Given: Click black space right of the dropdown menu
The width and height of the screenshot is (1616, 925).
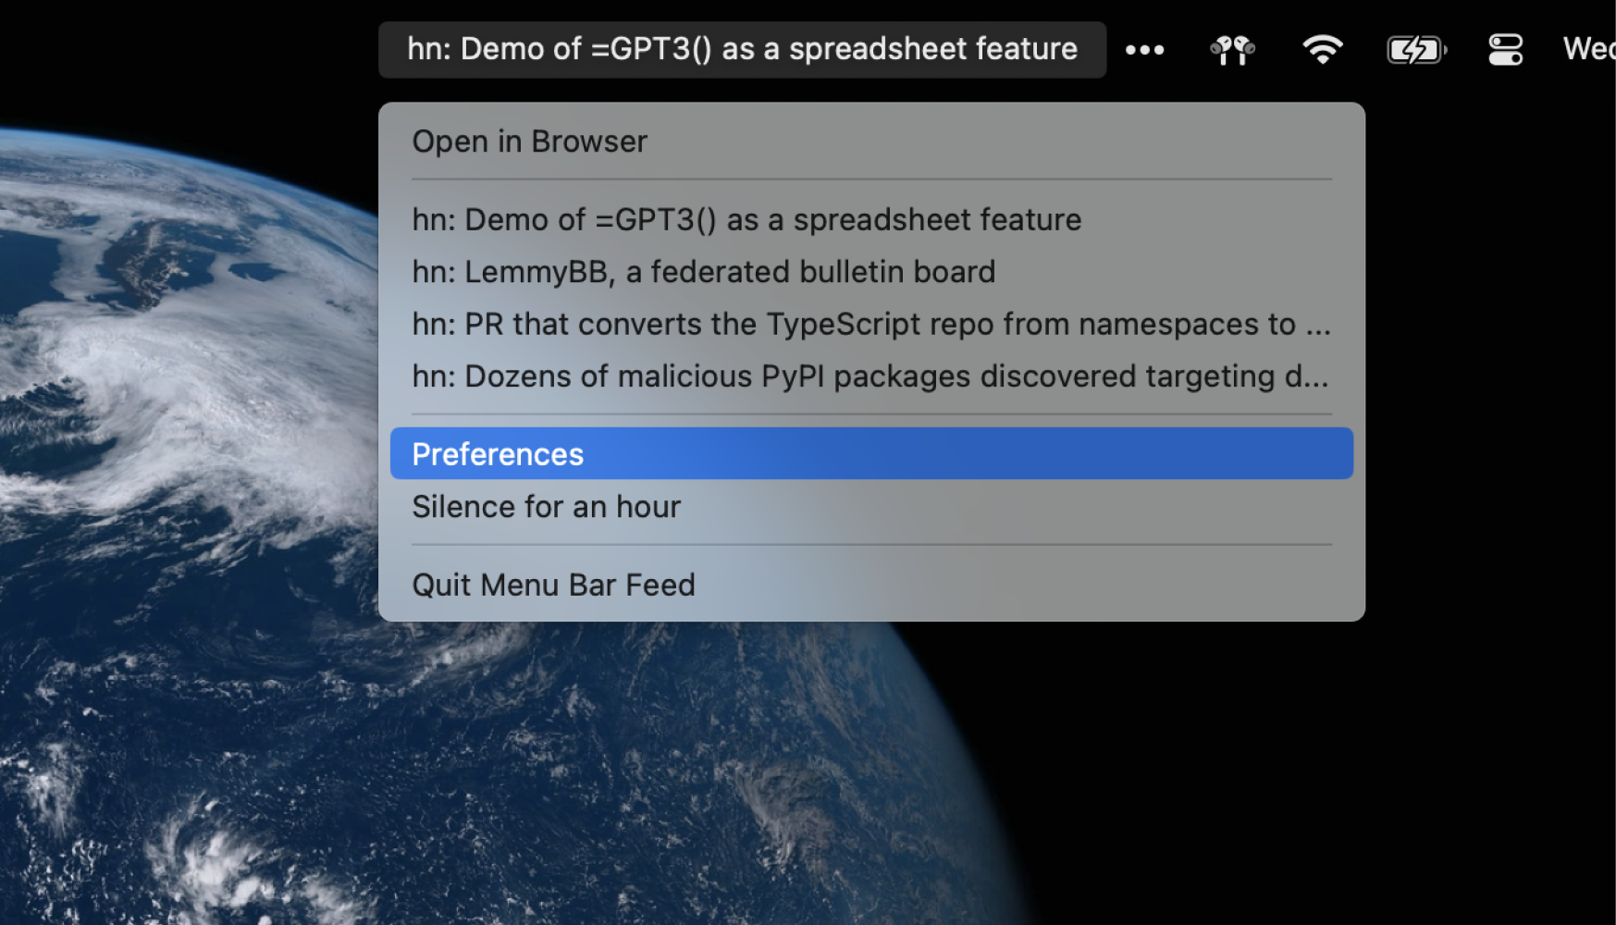Looking at the screenshot, I should click(1480, 370).
